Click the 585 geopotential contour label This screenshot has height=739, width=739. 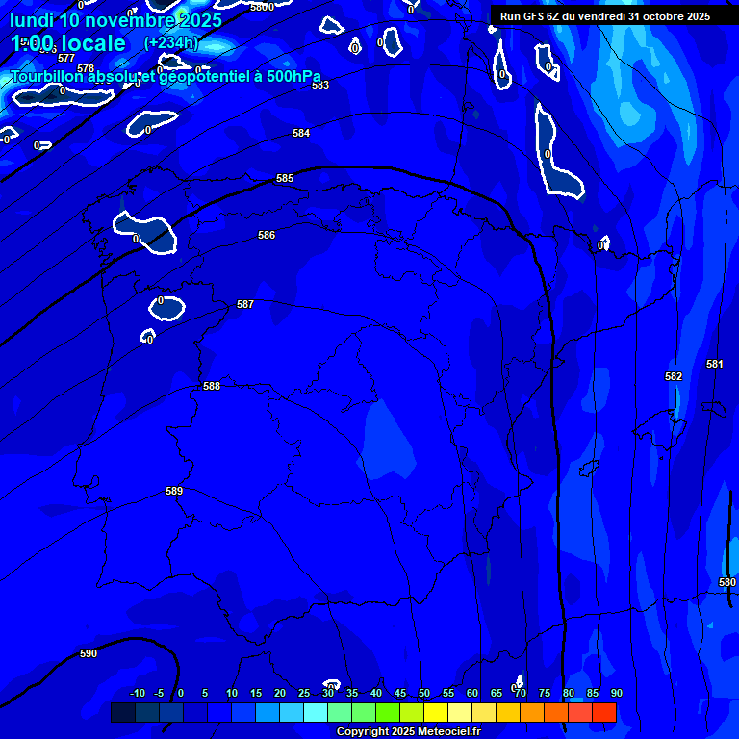[x=285, y=179]
